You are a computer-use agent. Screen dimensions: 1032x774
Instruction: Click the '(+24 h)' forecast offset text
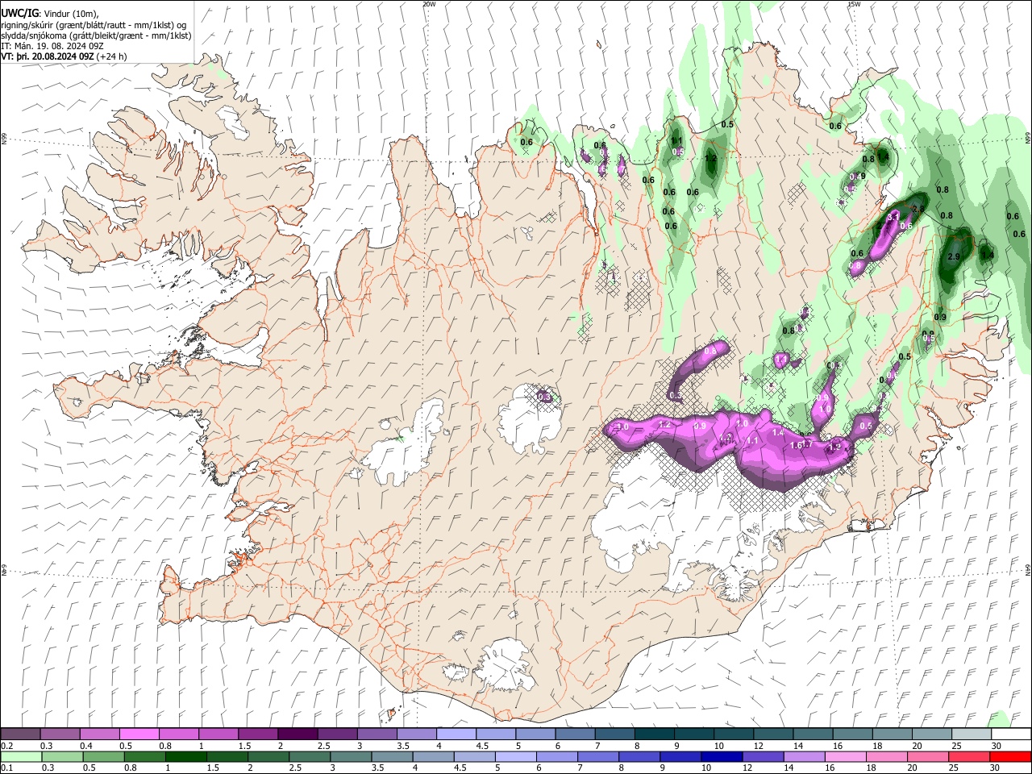point(111,56)
